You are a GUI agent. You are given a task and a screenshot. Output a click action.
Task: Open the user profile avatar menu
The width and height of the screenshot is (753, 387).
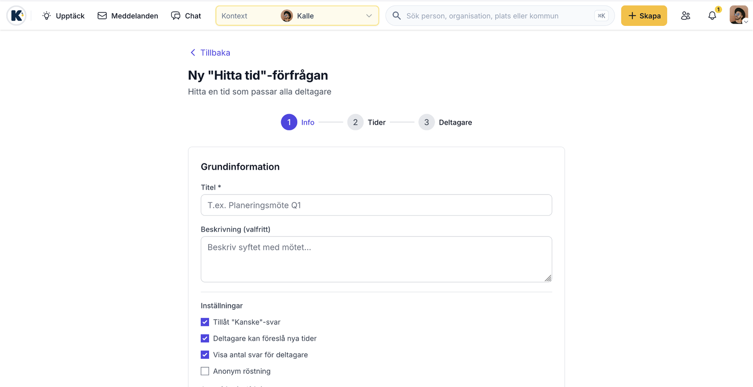click(738, 15)
